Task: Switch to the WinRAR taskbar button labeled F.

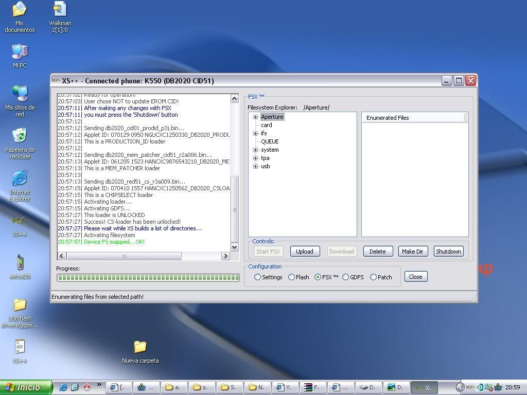Action: (313, 387)
